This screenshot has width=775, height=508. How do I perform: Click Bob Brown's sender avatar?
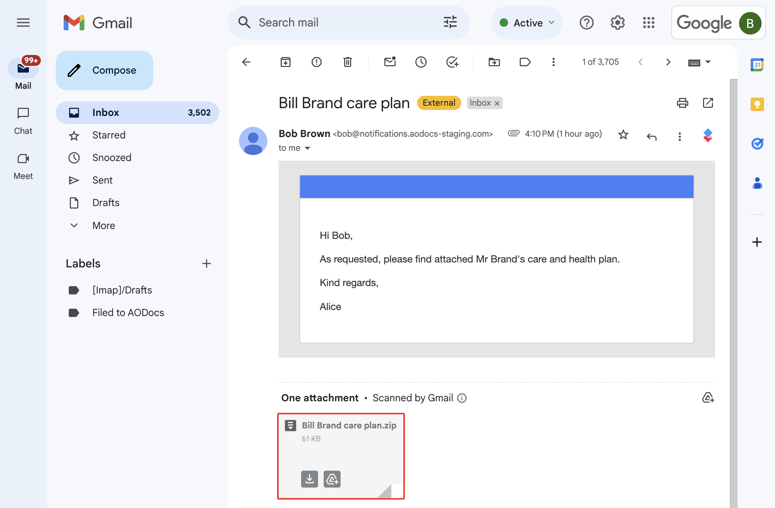253,141
